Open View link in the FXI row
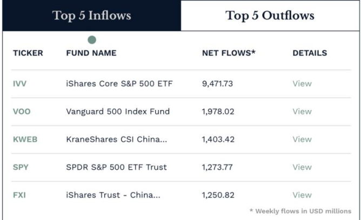 click(302, 195)
